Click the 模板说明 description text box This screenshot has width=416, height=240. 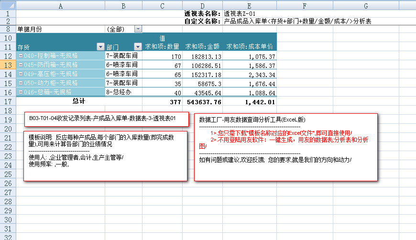coord(105,156)
